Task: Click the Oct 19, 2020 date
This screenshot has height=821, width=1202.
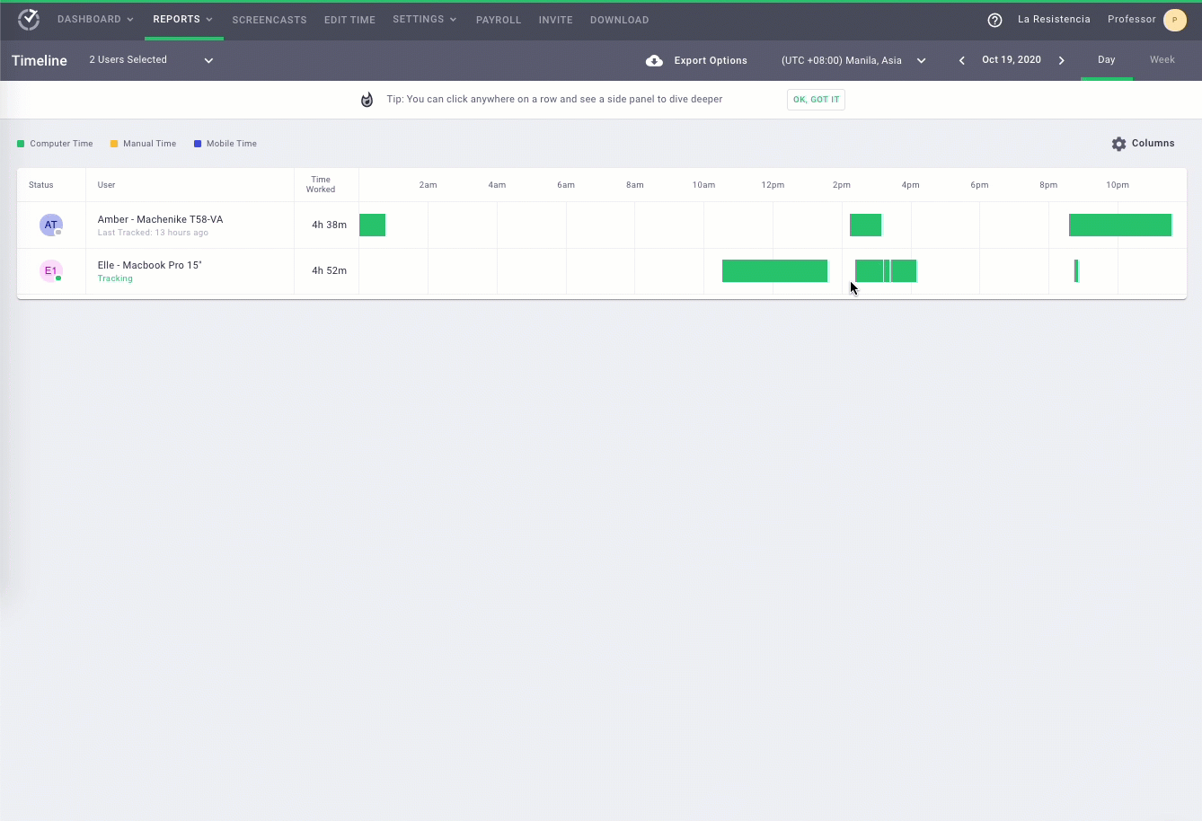Action: (1012, 60)
